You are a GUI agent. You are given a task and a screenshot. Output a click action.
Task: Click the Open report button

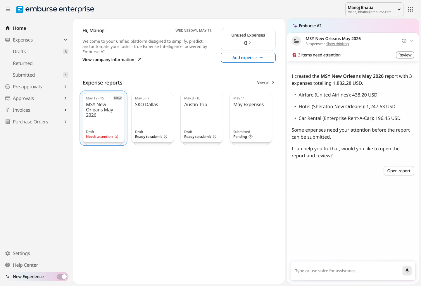(x=399, y=171)
